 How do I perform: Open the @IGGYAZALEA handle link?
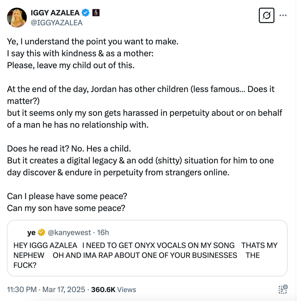coord(57,23)
